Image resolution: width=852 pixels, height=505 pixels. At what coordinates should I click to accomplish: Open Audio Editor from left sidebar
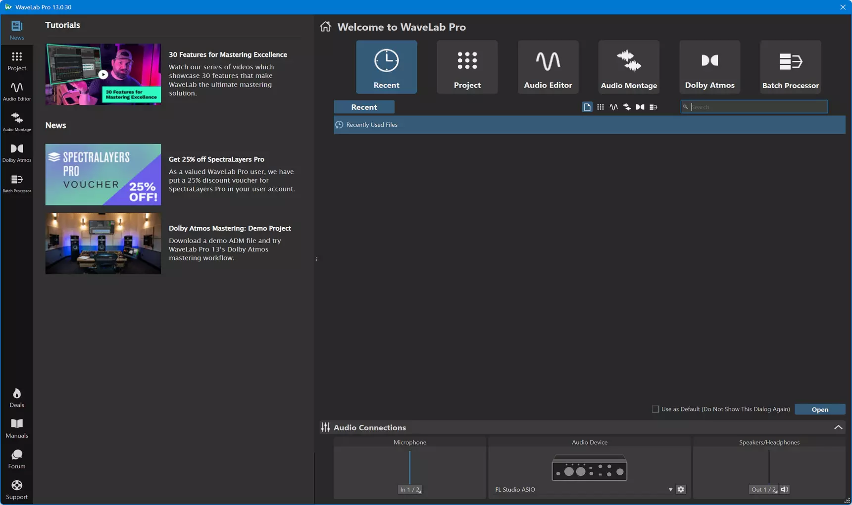[17, 92]
